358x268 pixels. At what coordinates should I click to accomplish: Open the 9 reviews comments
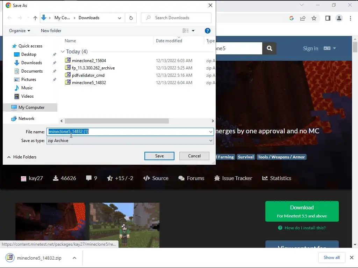92,178
